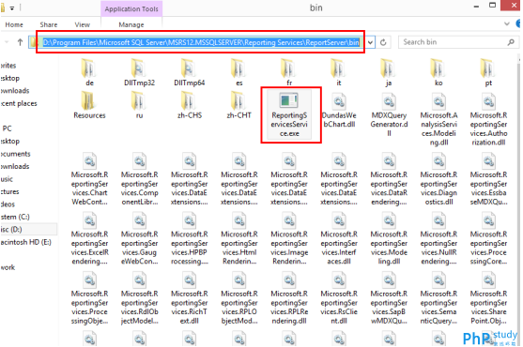Click the search magnifier icon
Screen dimensions: 523x347
(x=511, y=42)
